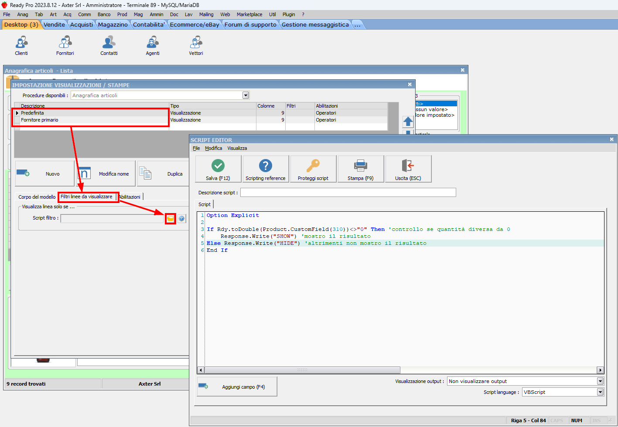Click the Abilitazioni column header
This screenshot has width=618, height=427.
tap(351, 106)
